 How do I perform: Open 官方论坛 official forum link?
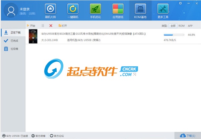coord(57,136)
